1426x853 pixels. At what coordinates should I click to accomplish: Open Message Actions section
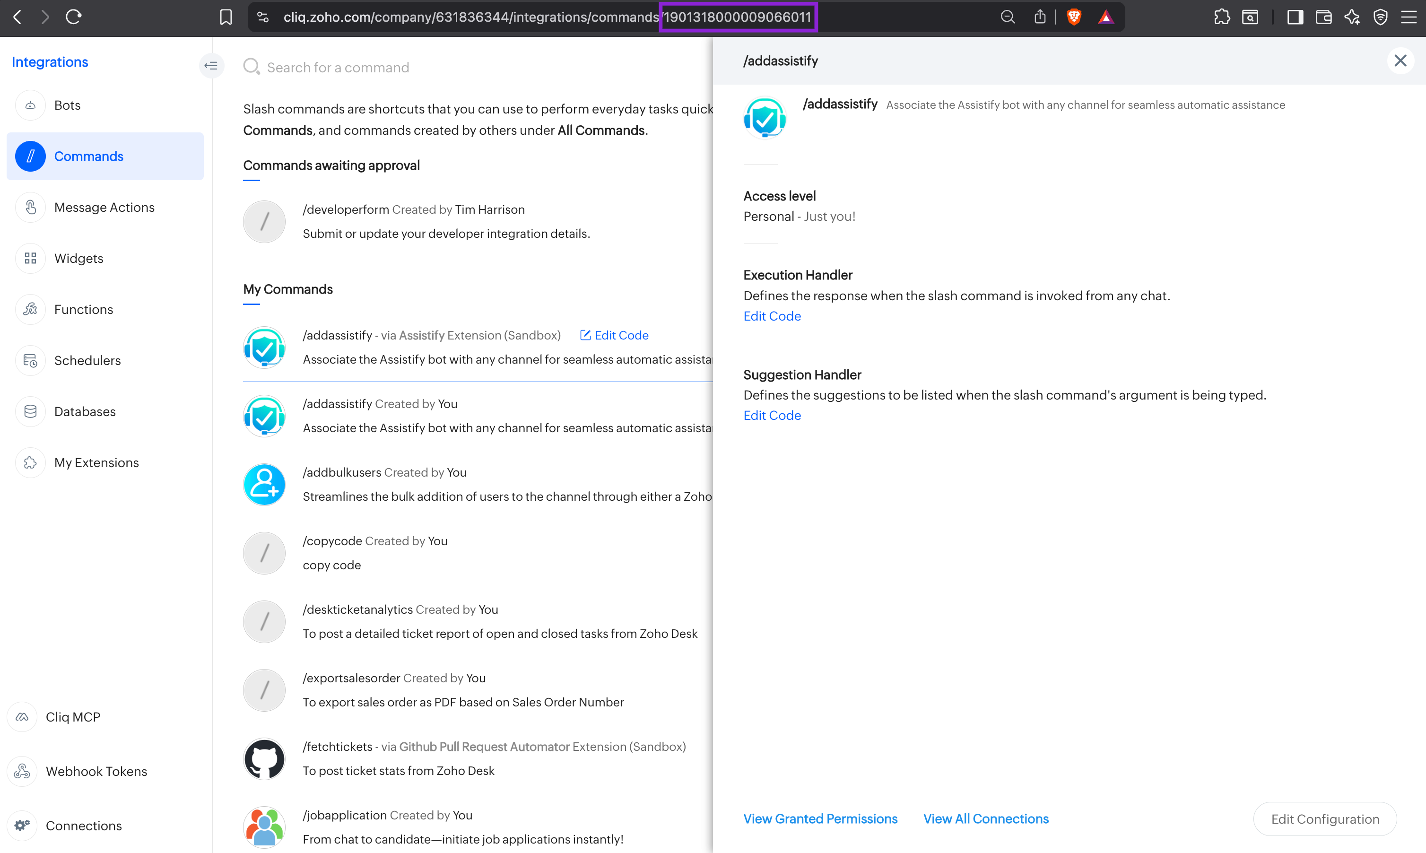105,208
